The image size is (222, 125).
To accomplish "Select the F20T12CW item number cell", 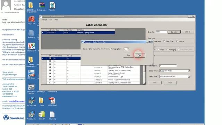I will [x=101, y=67].
